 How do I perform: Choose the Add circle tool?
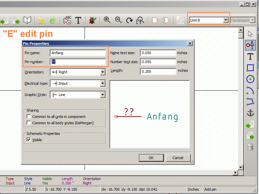pos(250,79)
